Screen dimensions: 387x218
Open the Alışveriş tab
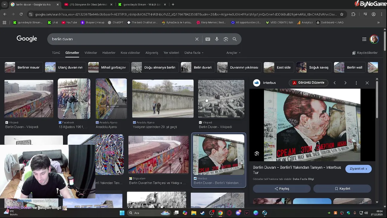click(x=152, y=53)
